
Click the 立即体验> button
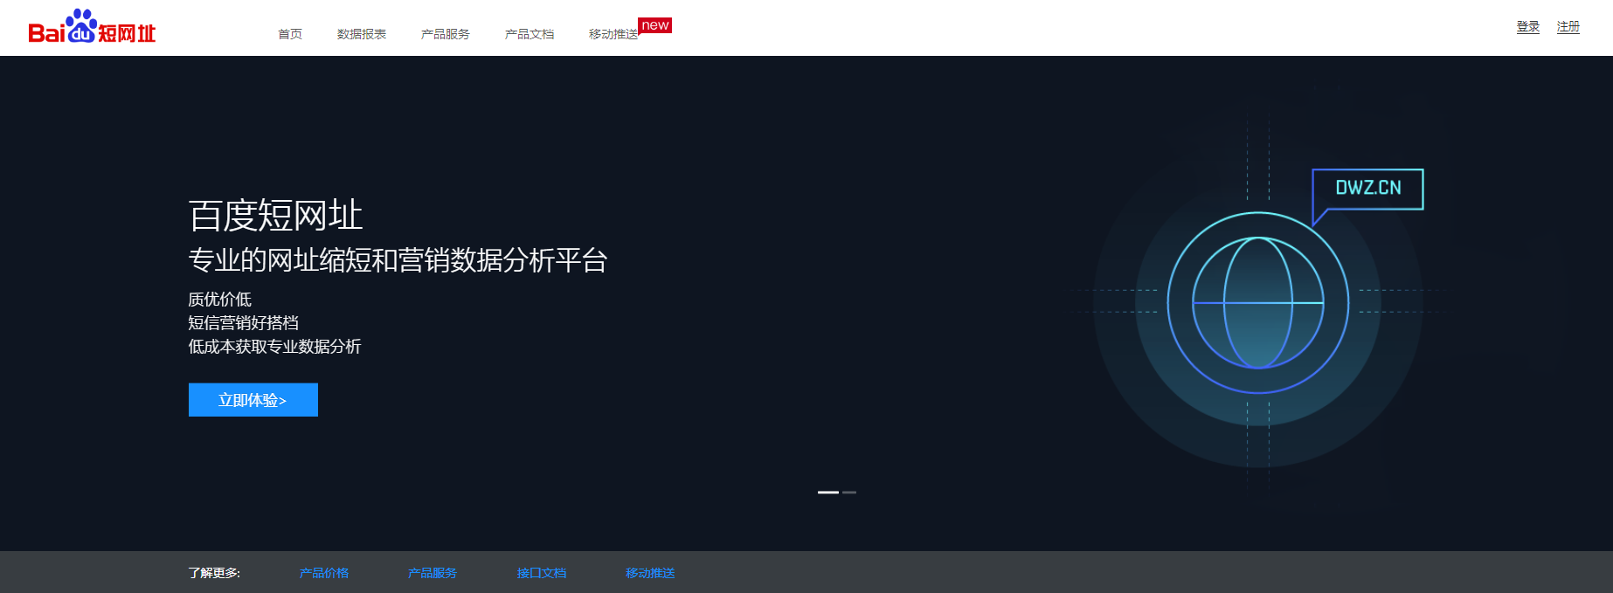pos(253,400)
